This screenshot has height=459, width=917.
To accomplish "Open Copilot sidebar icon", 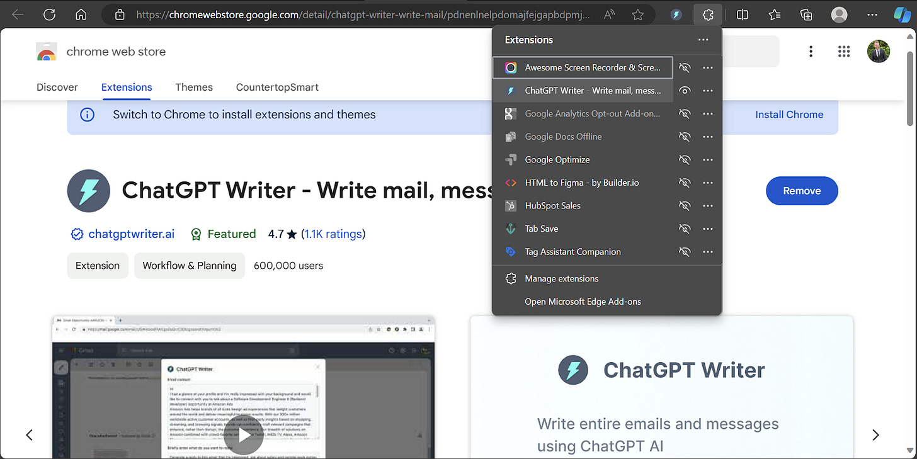I will point(902,14).
